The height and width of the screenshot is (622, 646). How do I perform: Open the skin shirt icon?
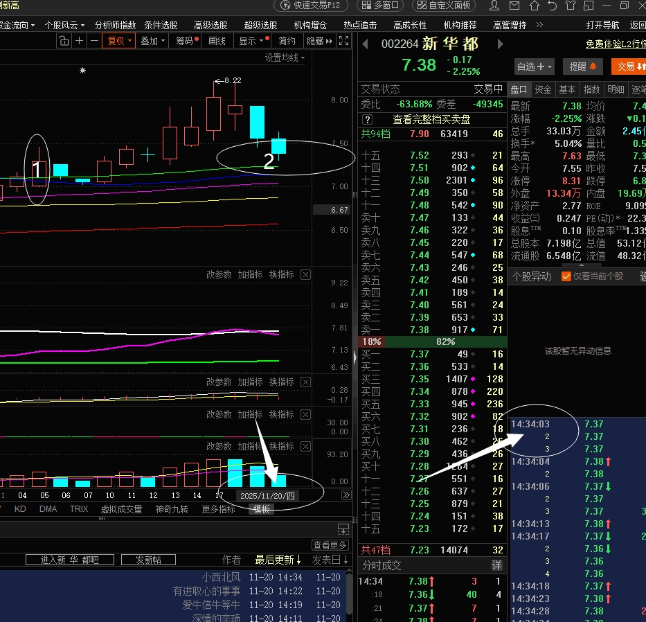(x=571, y=6)
